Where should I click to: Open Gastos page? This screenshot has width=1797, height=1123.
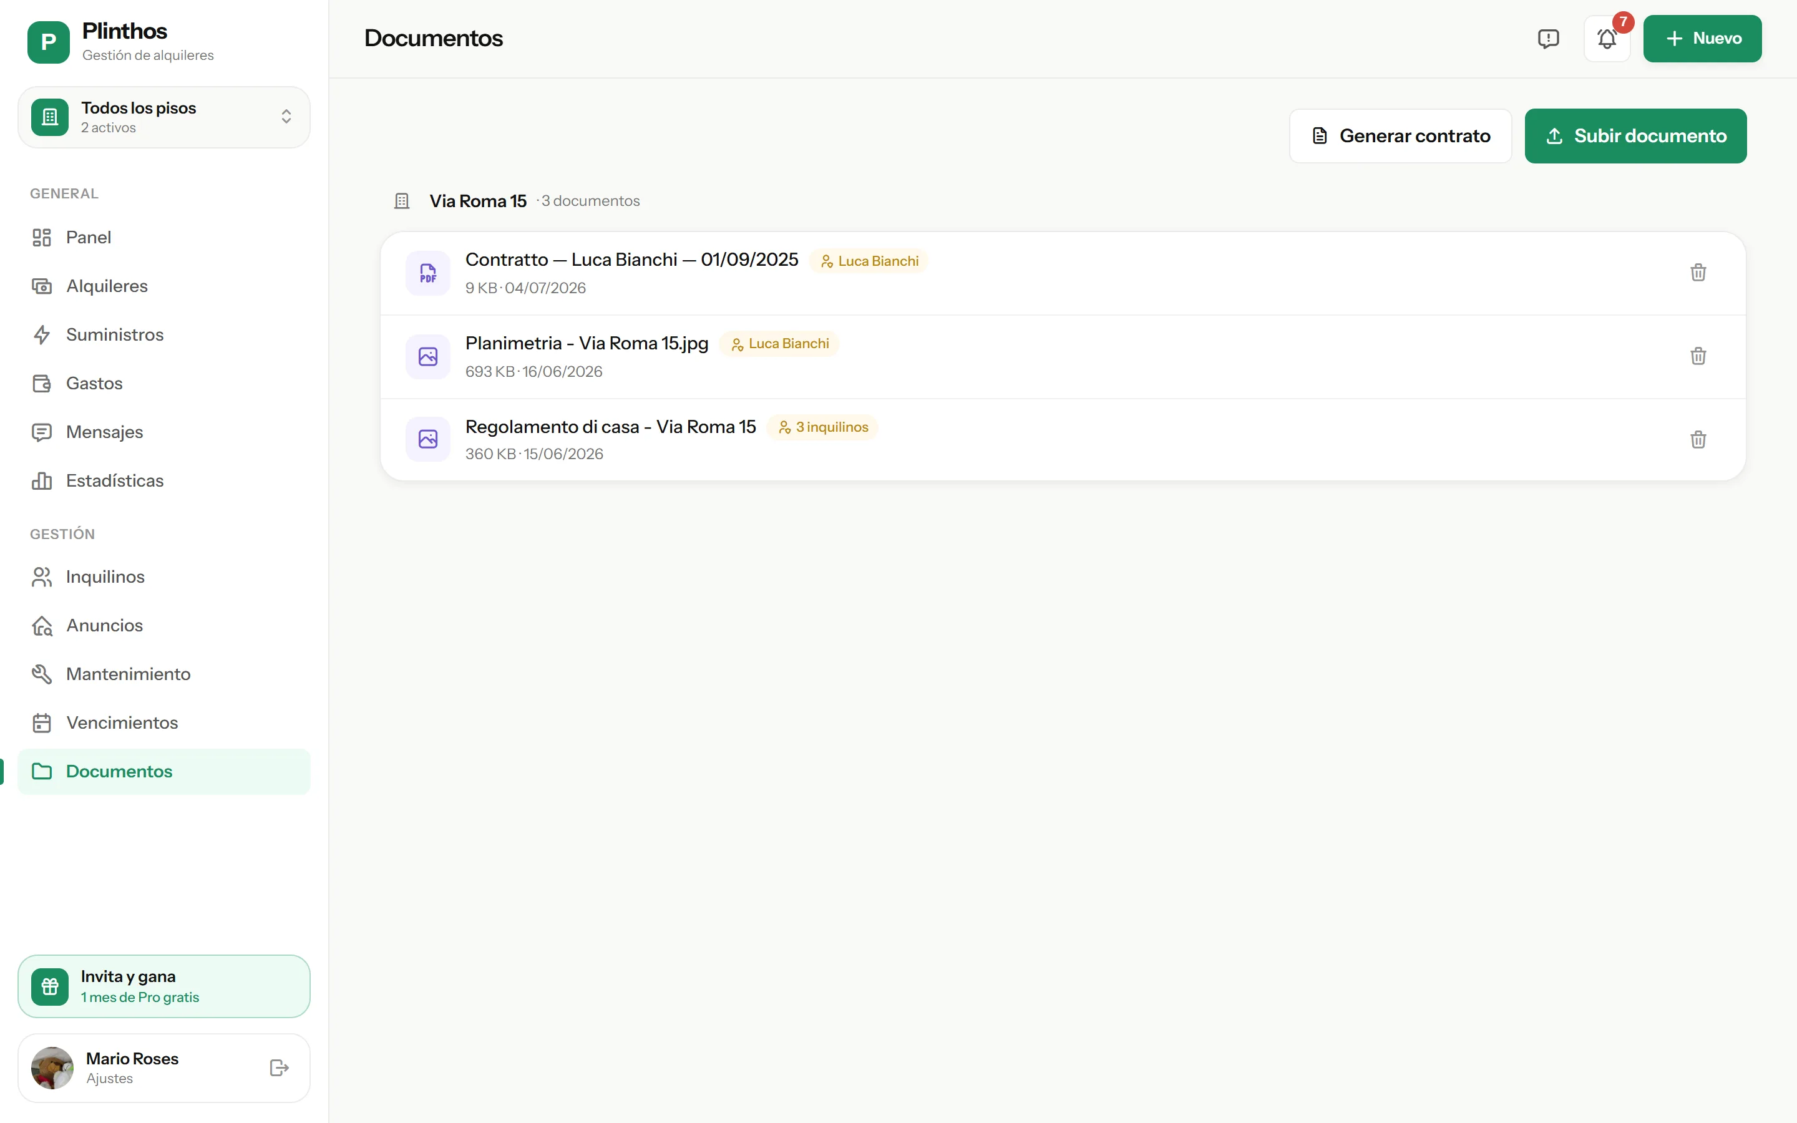[x=163, y=383]
